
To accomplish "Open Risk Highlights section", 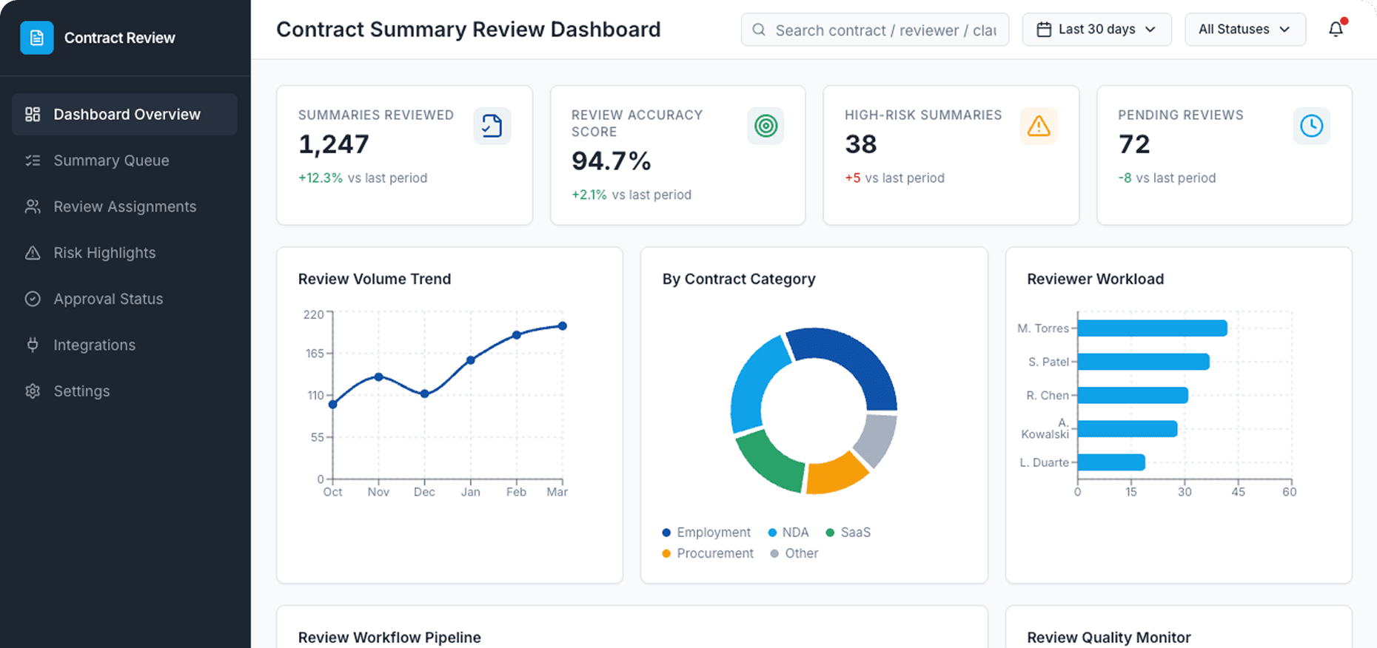I will pos(124,253).
